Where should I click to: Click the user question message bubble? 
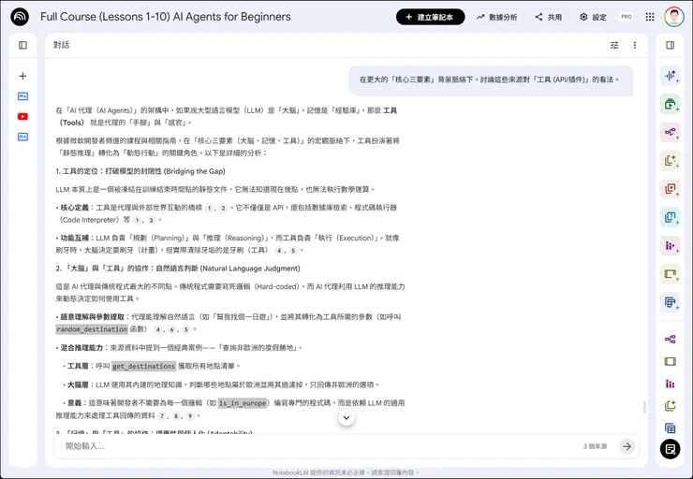(491, 80)
